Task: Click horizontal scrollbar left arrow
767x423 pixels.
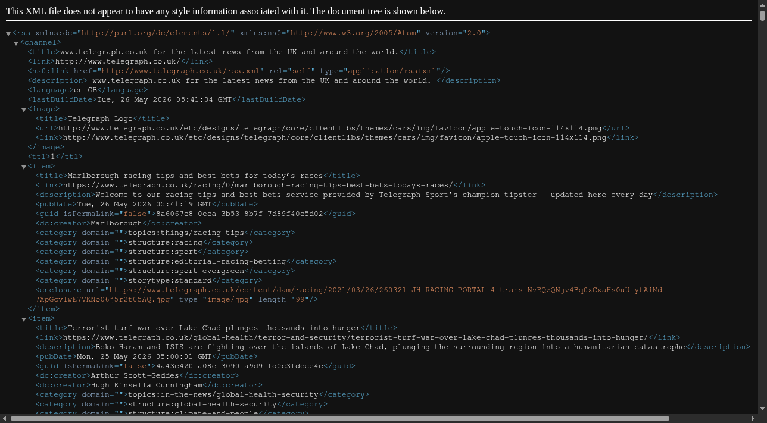Action: point(5,418)
